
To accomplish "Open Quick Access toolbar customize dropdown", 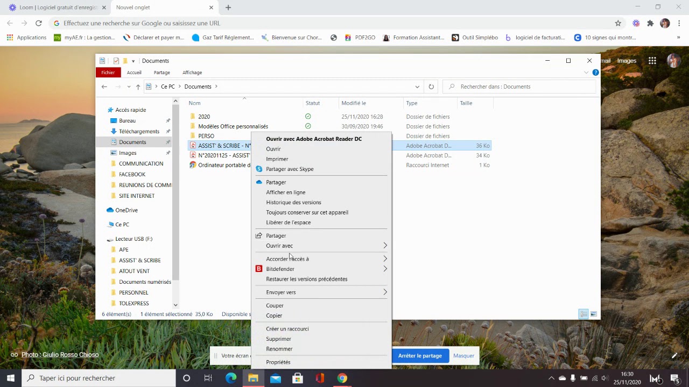I will pyautogui.click(x=133, y=61).
